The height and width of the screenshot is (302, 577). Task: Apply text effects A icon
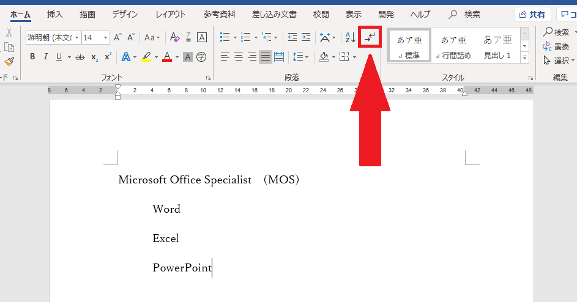126,57
